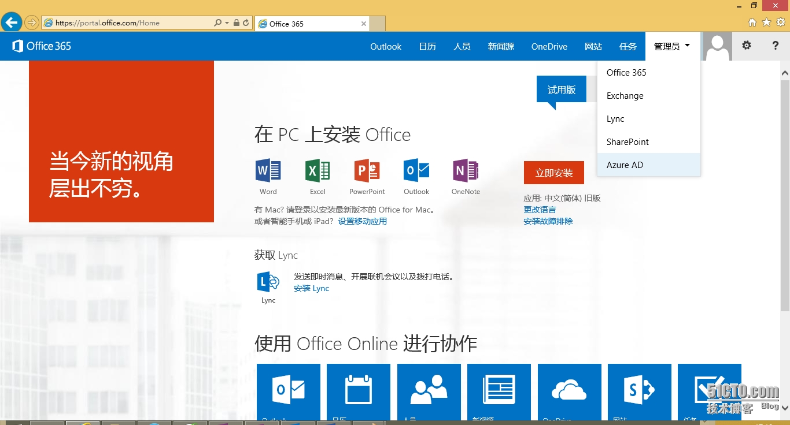Click the PowerPoint application icon
Viewport: 790px width, 425px height.
point(367,171)
